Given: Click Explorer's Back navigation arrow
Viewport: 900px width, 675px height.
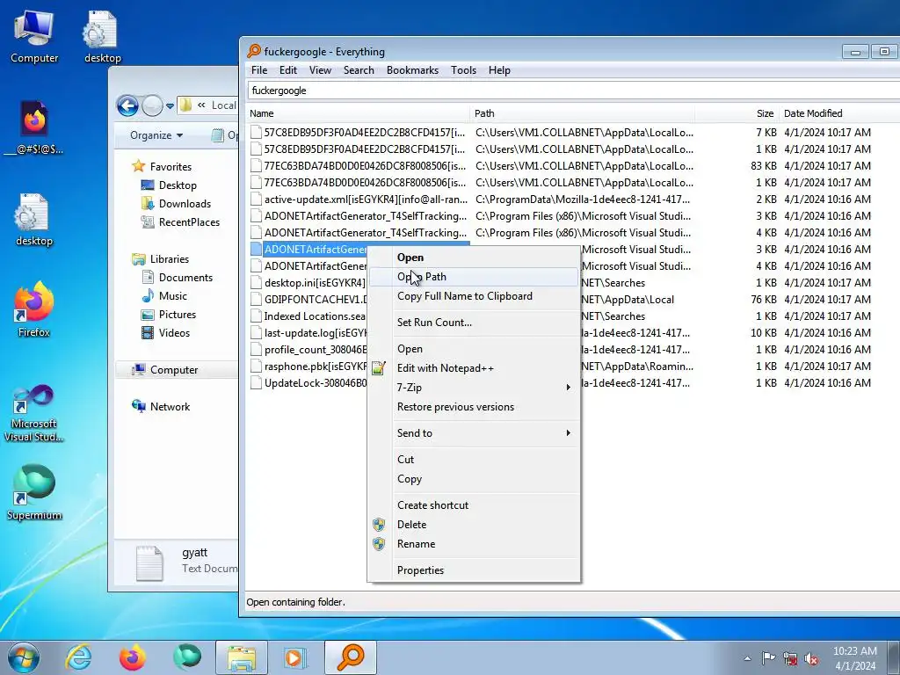Looking at the screenshot, I should click(x=127, y=105).
